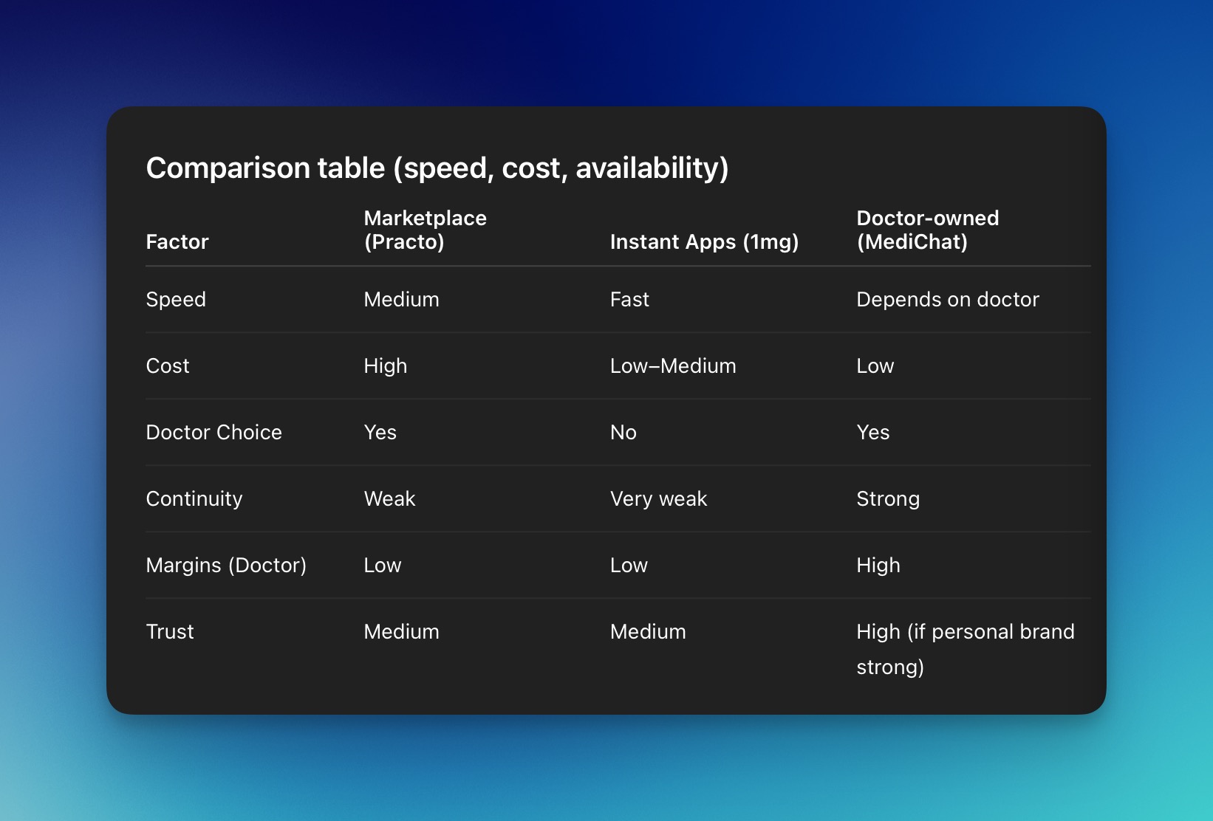Click the 'Margins (Doctor)' row label
Image resolution: width=1213 pixels, height=821 pixels.
(x=226, y=566)
